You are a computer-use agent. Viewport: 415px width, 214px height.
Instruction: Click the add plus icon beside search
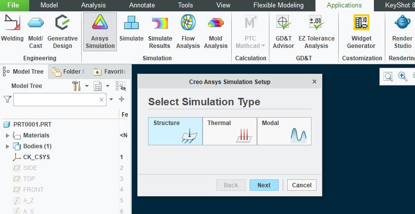tap(121, 99)
